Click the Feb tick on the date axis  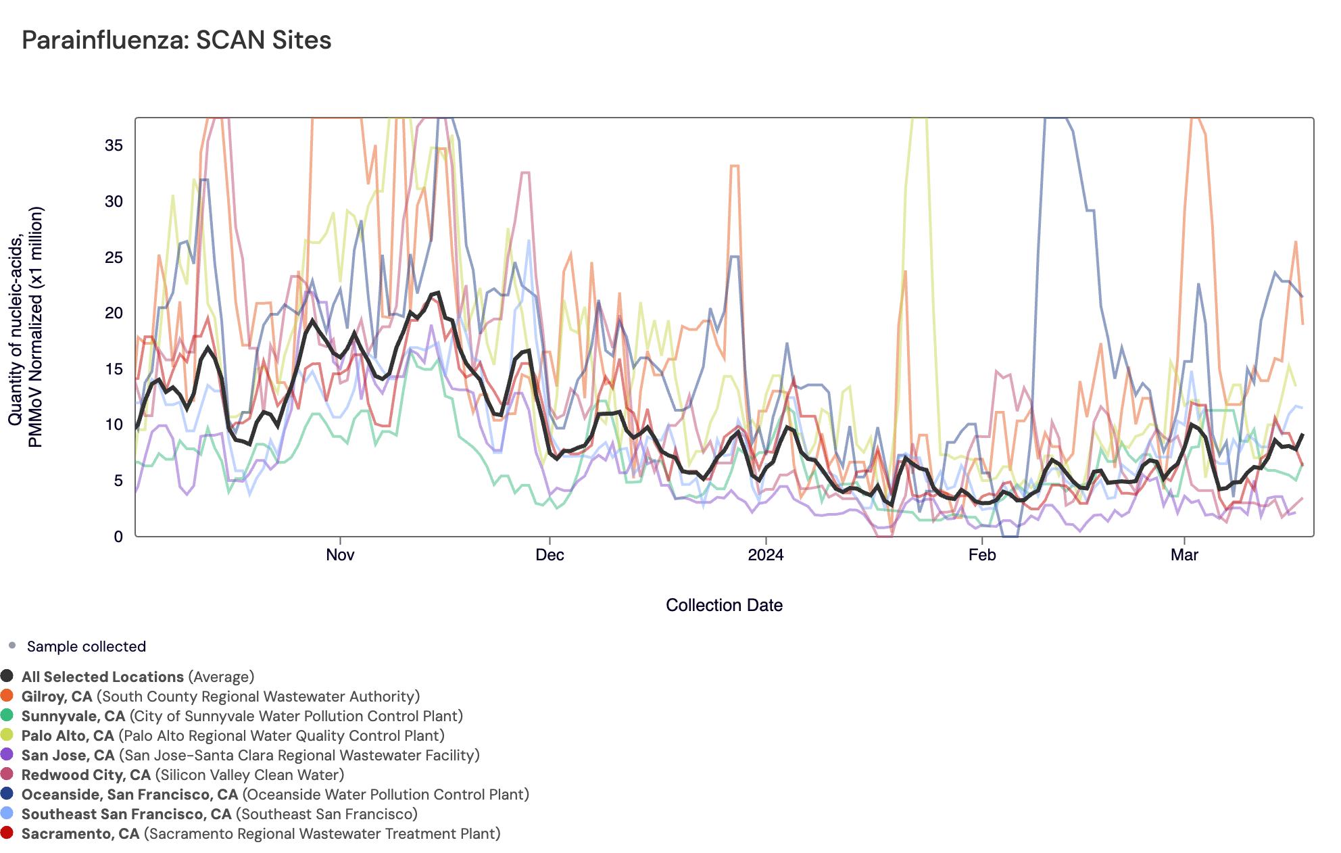coord(981,555)
